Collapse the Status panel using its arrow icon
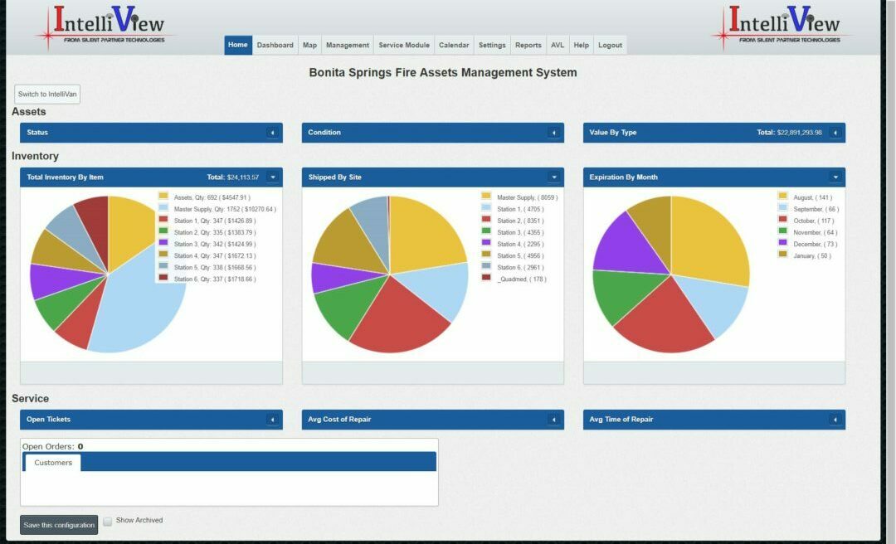896x544 pixels. (272, 132)
